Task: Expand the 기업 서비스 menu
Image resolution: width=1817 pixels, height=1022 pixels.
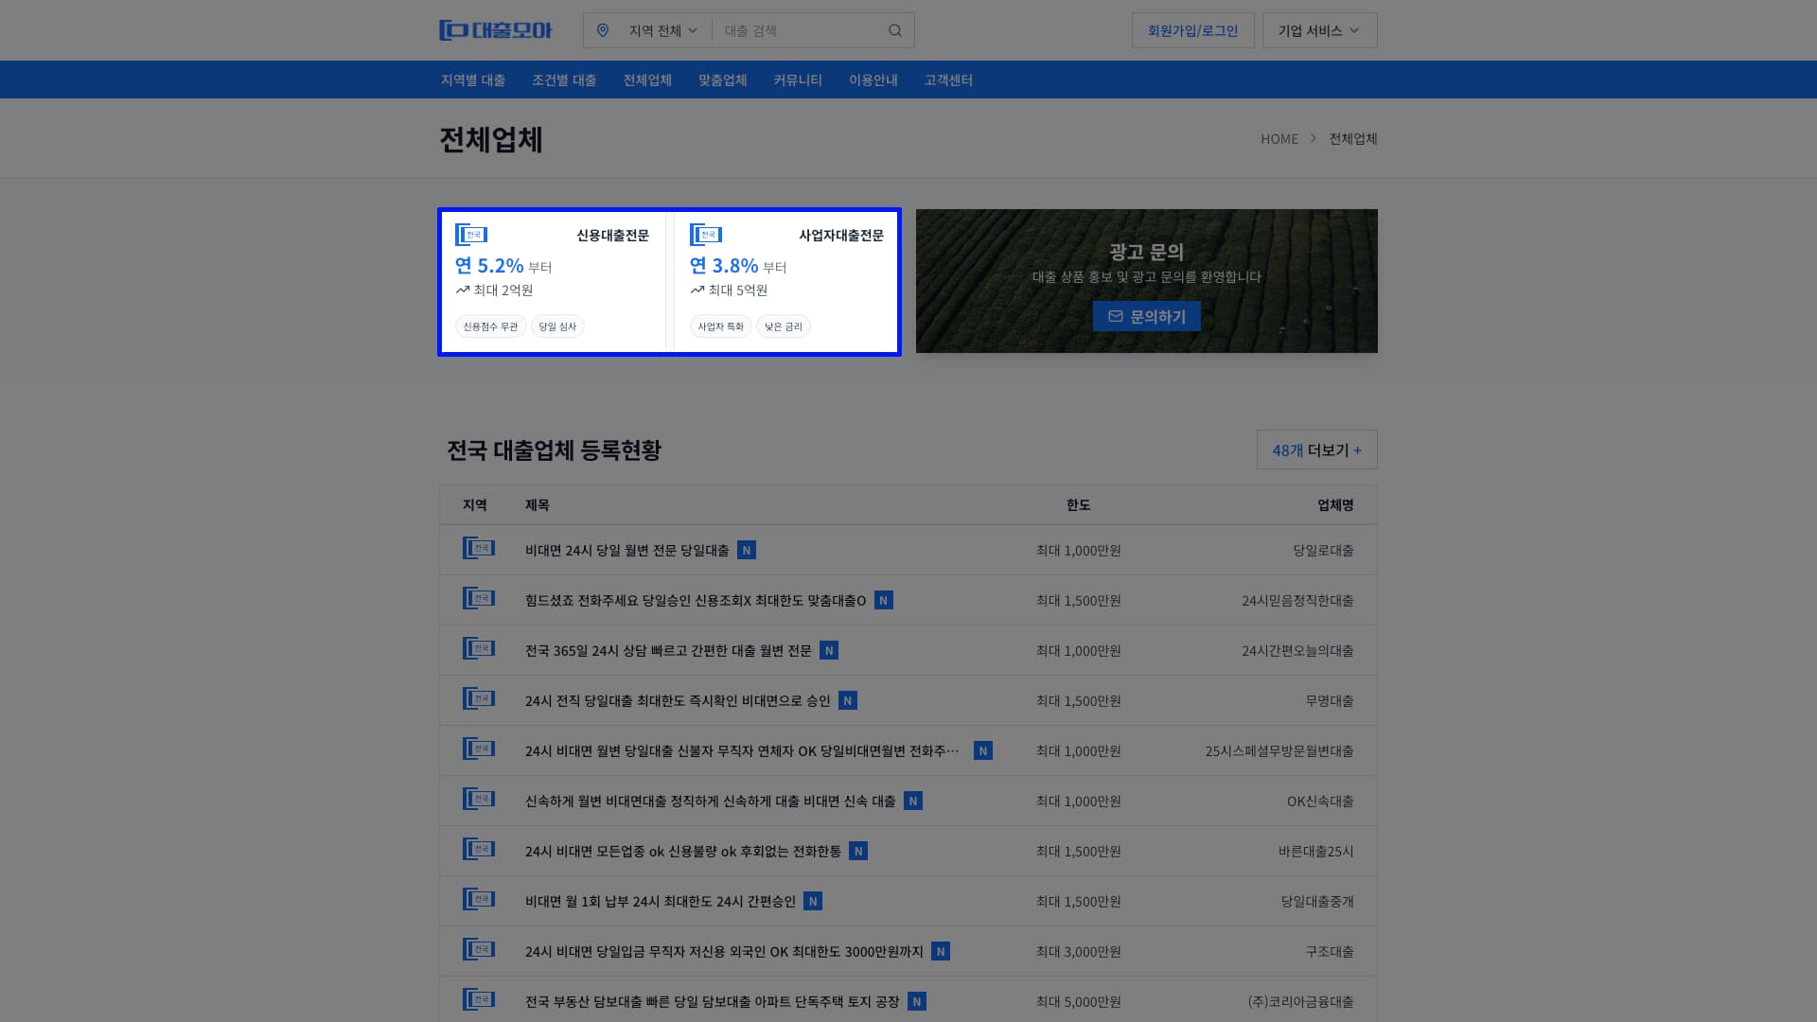Action: point(1317,29)
